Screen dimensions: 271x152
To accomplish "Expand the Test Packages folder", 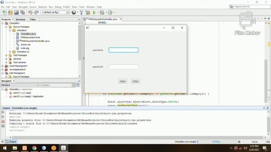I will click(6, 55).
